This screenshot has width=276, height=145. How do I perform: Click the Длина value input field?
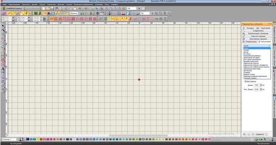256,85
